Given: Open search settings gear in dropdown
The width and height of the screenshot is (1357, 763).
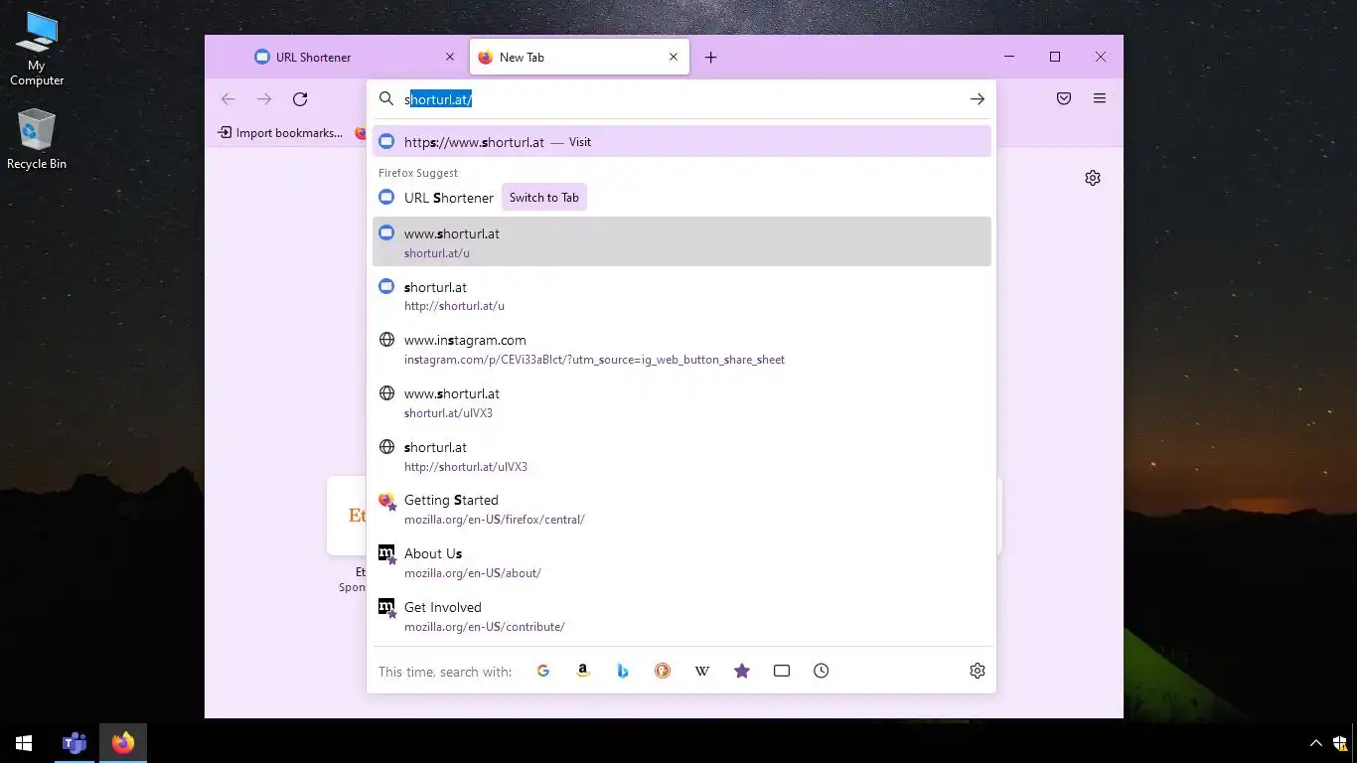Looking at the screenshot, I should (x=978, y=671).
